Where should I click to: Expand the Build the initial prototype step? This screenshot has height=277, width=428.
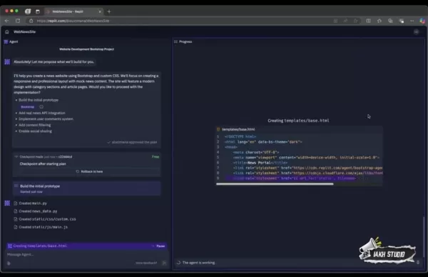87,188
